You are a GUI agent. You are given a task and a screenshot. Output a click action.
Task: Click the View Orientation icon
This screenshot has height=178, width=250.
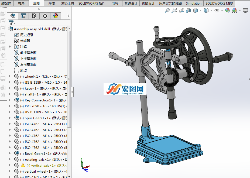[x=196, y=11]
